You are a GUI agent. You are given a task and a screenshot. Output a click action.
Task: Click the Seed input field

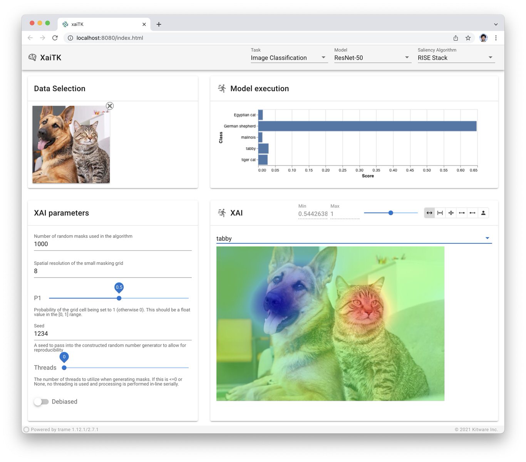coord(112,334)
